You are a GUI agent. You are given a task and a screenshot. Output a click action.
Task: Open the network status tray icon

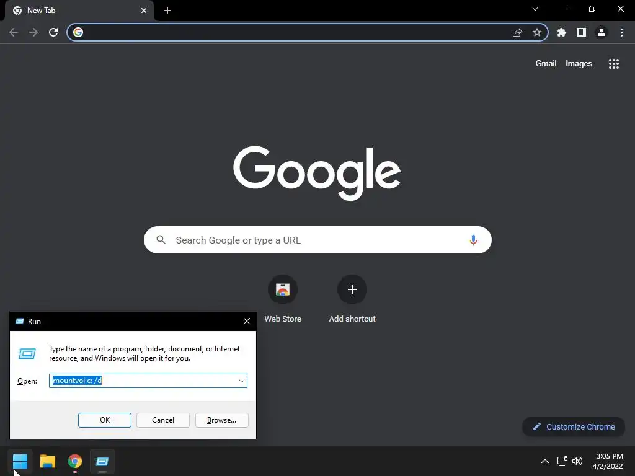click(562, 461)
